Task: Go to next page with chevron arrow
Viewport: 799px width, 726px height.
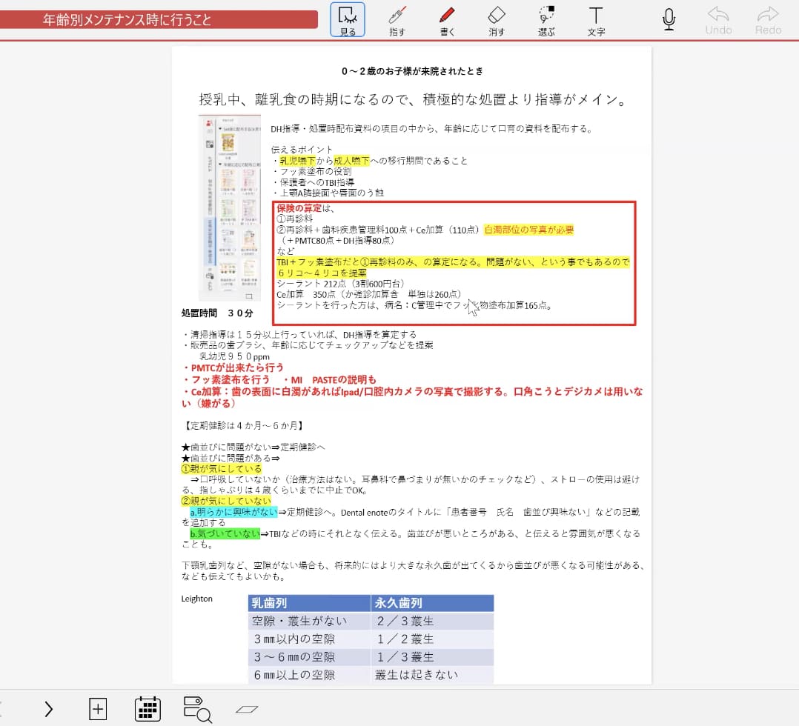Action: point(48,709)
